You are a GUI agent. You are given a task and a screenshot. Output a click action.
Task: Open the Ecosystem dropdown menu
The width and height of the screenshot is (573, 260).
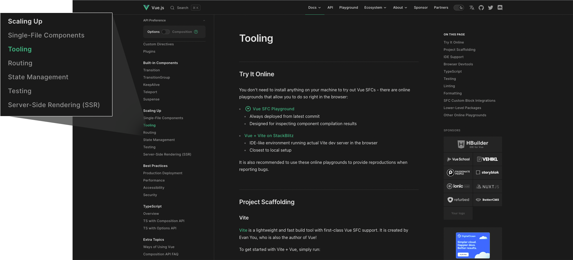pos(375,8)
